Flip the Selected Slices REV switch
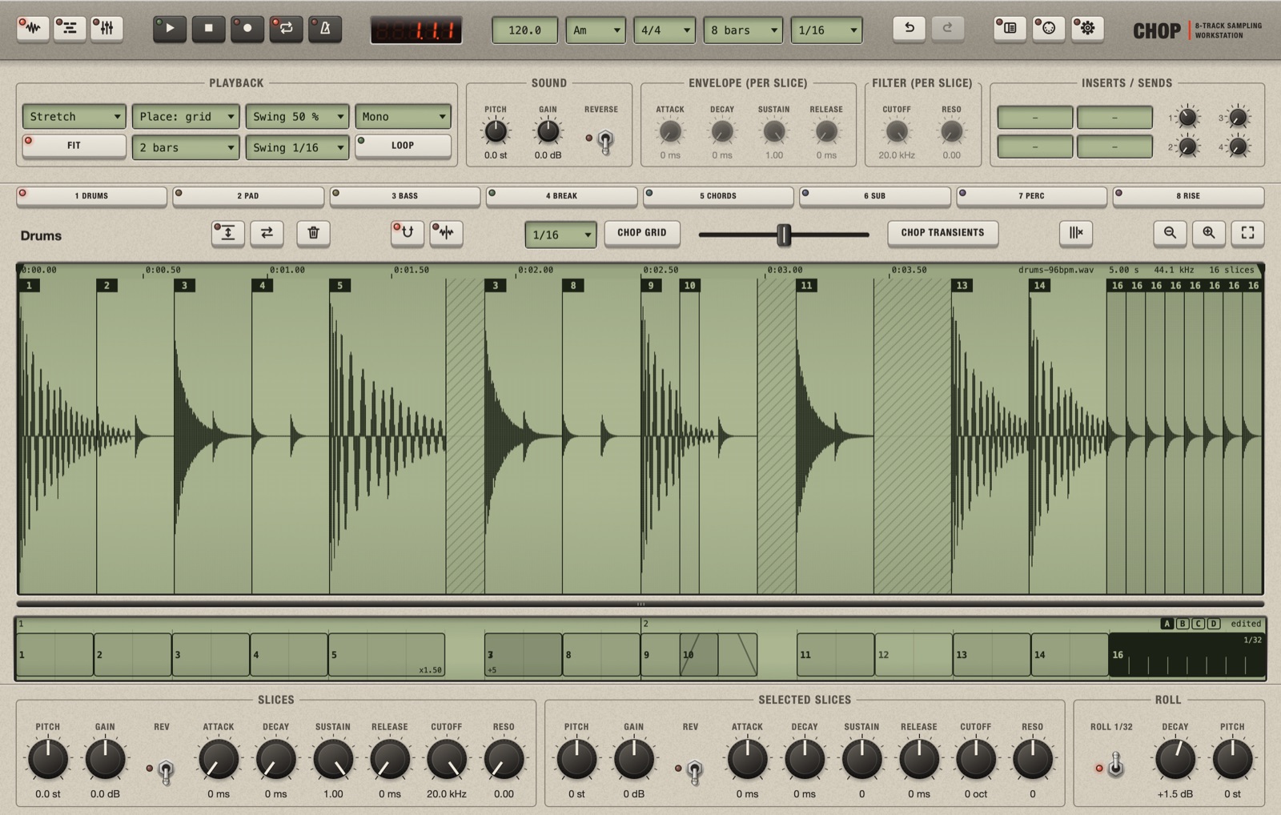Screen dimensions: 1281x815 pos(694,770)
